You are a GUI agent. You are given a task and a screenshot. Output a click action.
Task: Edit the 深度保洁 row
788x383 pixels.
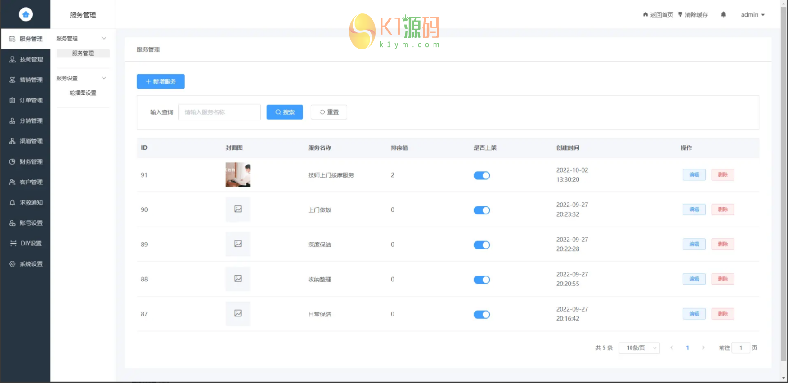pos(694,244)
